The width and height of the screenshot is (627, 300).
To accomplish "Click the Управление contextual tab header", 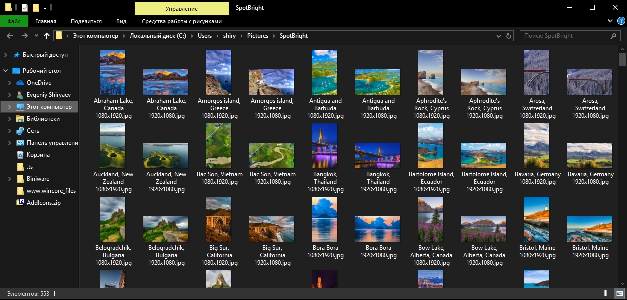I will point(182,8).
